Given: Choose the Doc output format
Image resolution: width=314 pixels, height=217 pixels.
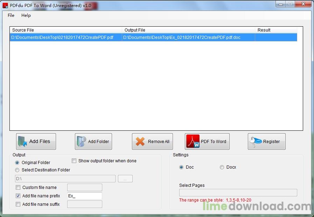Looking at the screenshot, I should click(181, 167).
